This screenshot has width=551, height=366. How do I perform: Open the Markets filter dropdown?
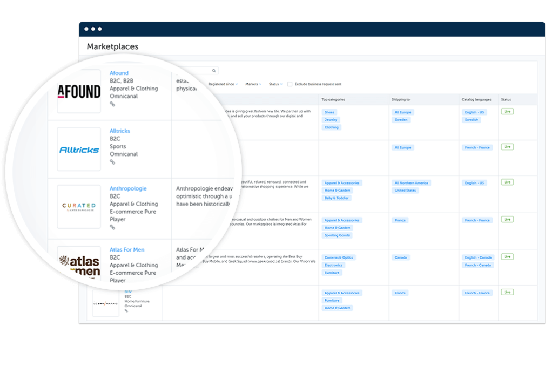pos(253,84)
